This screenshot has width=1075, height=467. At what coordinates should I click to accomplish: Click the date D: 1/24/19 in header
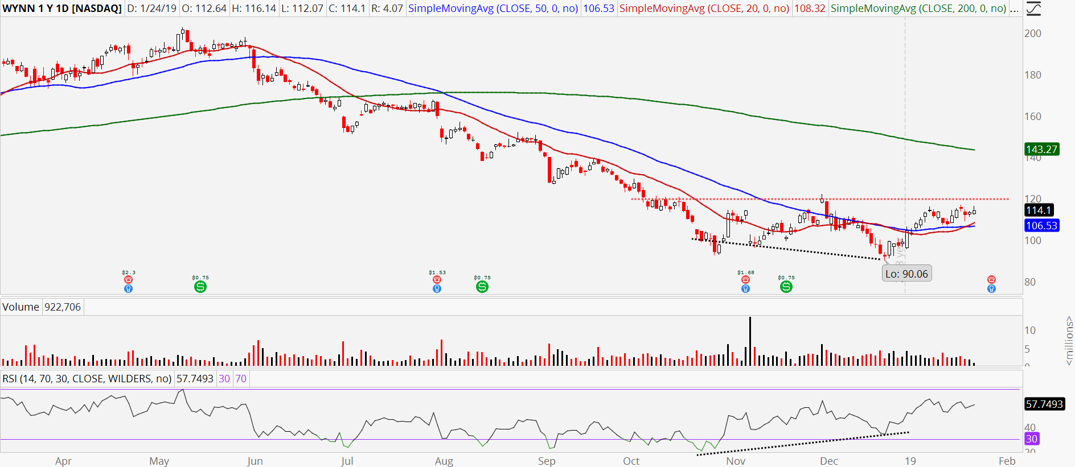[x=152, y=9]
